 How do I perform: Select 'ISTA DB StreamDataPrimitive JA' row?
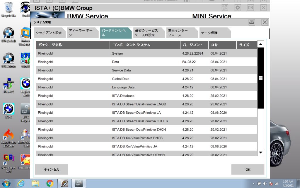146,113
